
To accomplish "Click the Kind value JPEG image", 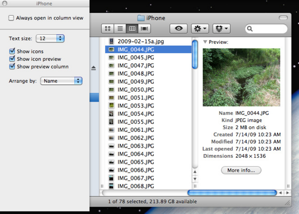I will point(249,120).
